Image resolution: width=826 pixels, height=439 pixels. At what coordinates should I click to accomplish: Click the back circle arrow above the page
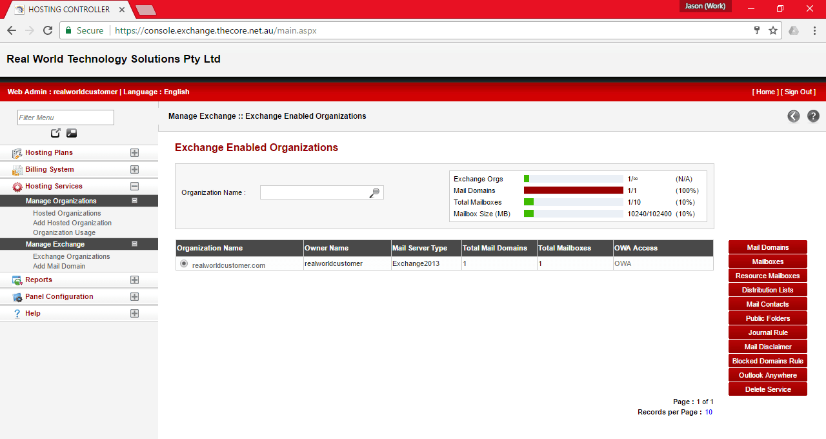coord(793,116)
